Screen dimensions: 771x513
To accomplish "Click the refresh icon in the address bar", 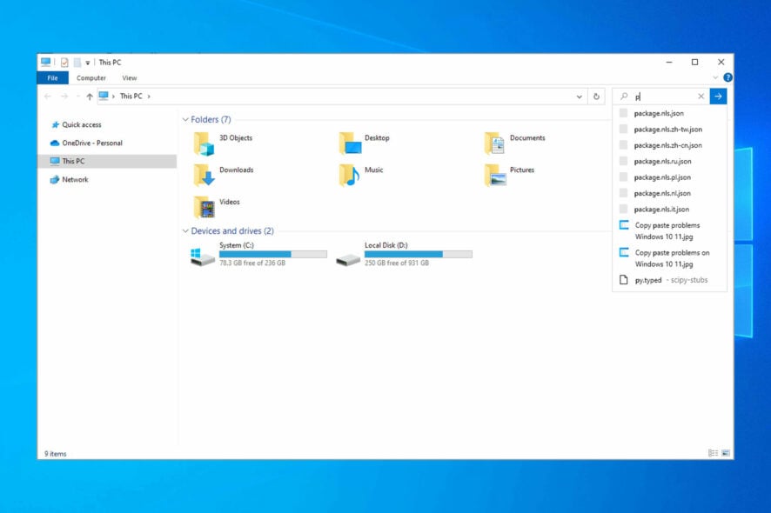I will pos(596,96).
